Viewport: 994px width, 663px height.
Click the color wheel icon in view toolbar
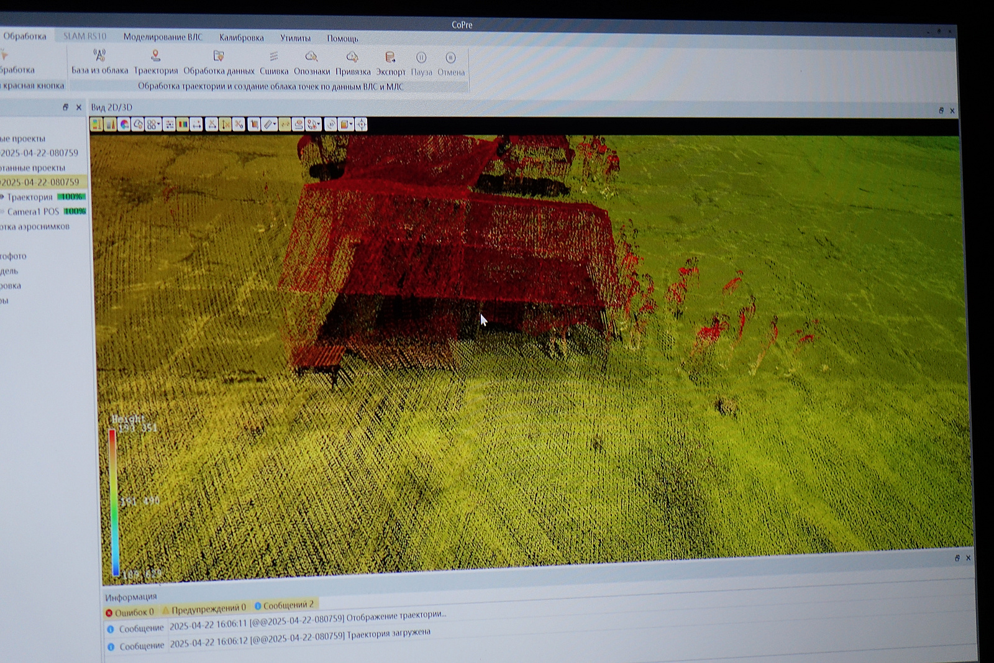[x=124, y=124]
